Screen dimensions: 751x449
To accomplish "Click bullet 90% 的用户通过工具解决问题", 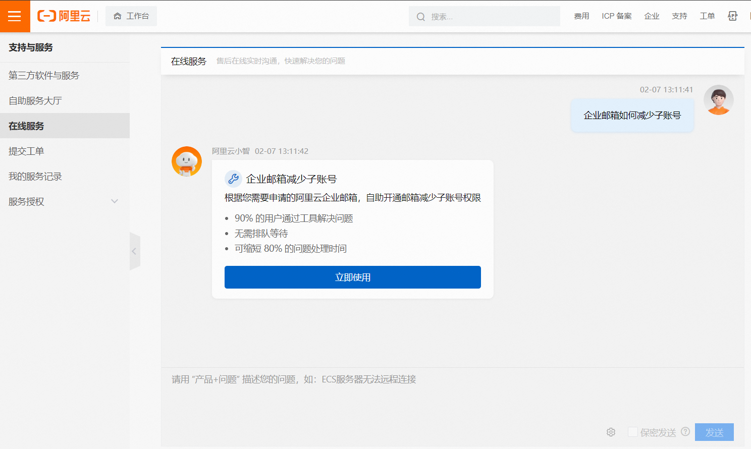I will tap(294, 218).
